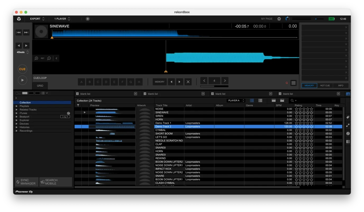This screenshot has height=212, width=364.
Task: Zoom in the waveform
Action: point(36,58)
